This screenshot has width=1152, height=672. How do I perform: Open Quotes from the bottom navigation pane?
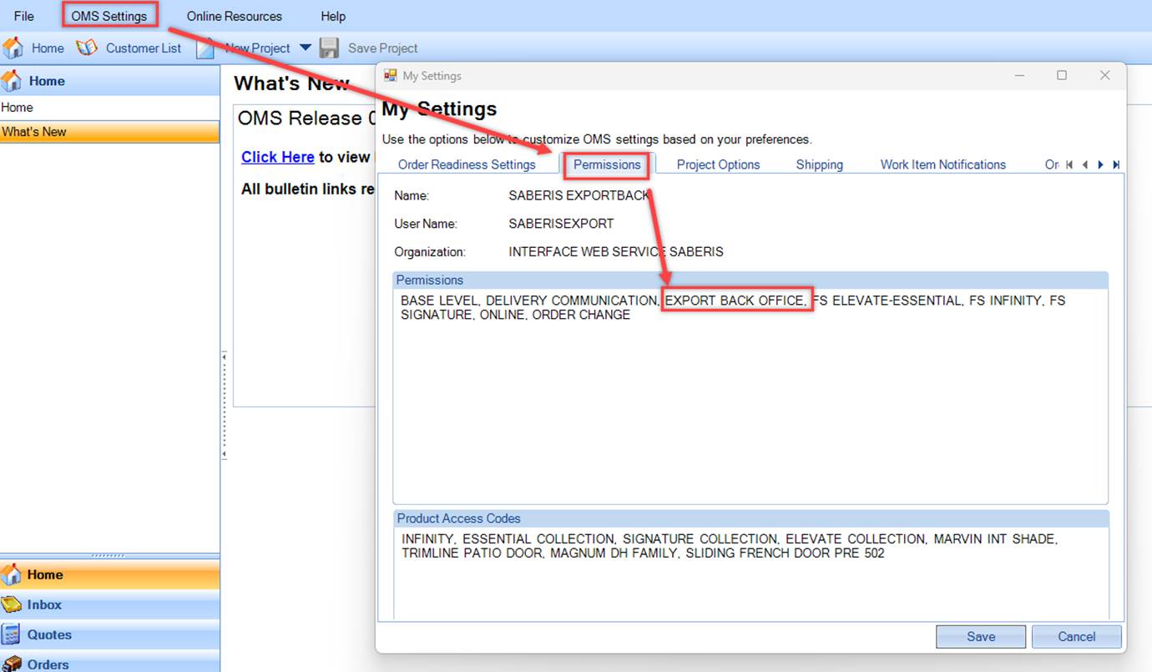click(x=48, y=635)
